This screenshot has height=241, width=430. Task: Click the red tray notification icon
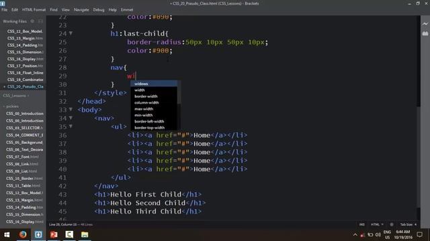point(363,235)
